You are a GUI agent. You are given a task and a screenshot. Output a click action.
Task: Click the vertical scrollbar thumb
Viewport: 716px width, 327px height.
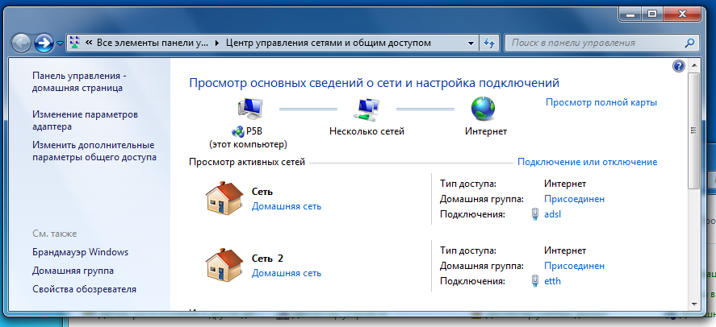pos(694,130)
